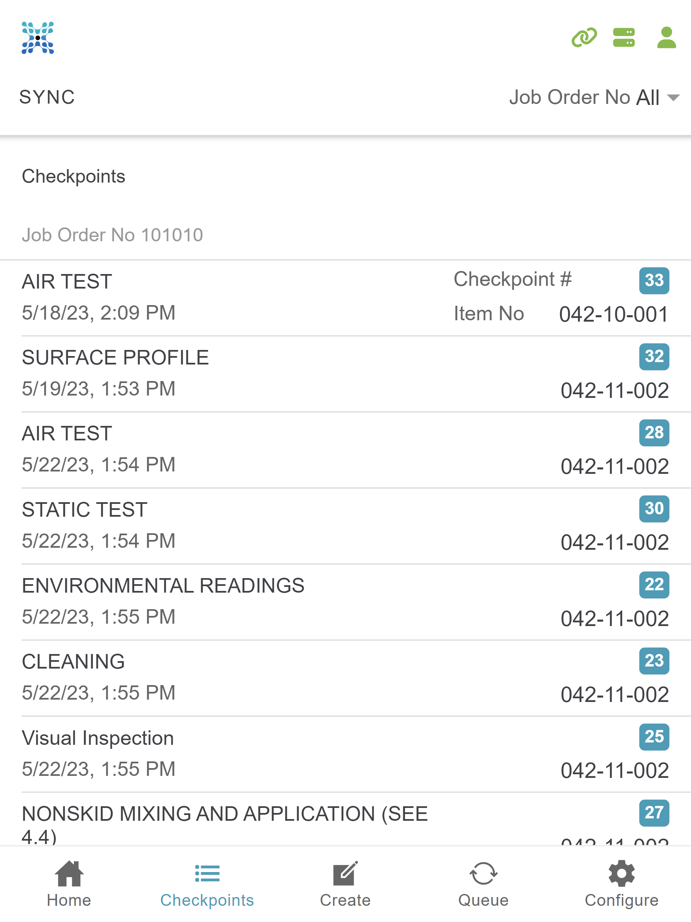Open ENVIRONMENTAL READINGS checkpoint

coord(345,602)
